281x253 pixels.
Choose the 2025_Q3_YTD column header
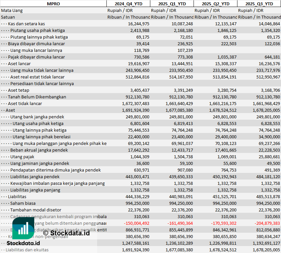pyautogui.click(x=259, y=4)
